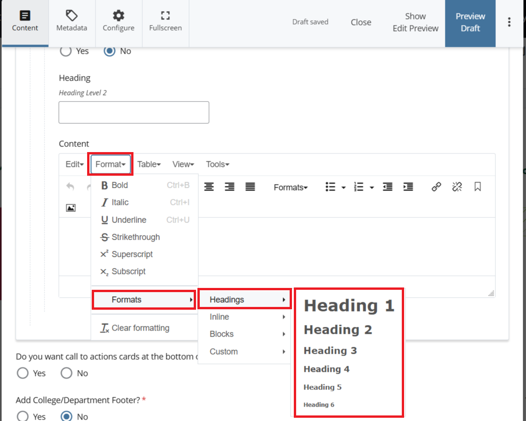
Task: Expand the Table menu dropdown
Action: [149, 164]
